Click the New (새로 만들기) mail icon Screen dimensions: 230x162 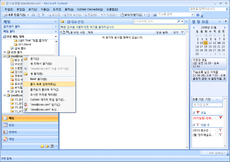click(x=5, y=15)
